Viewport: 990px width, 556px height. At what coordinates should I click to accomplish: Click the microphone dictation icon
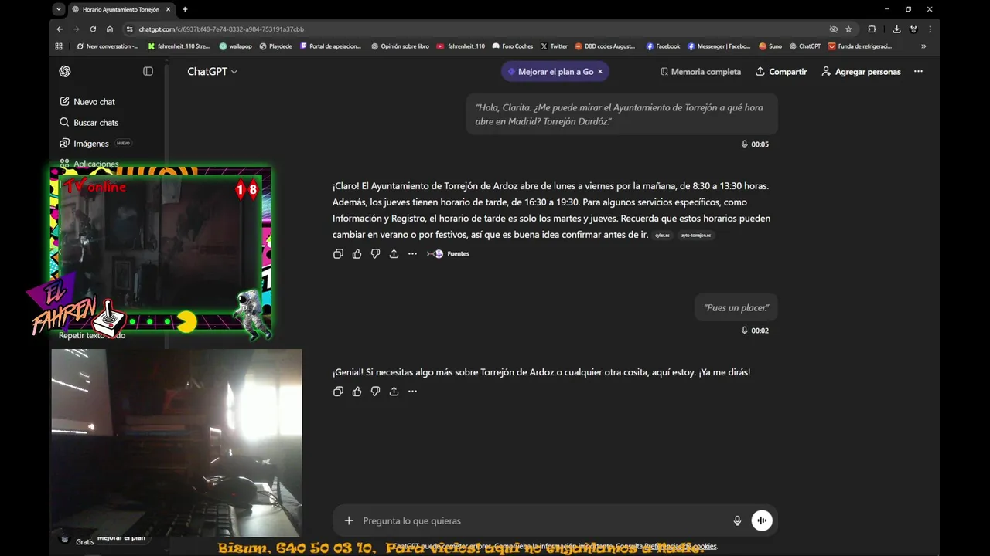pos(737,520)
